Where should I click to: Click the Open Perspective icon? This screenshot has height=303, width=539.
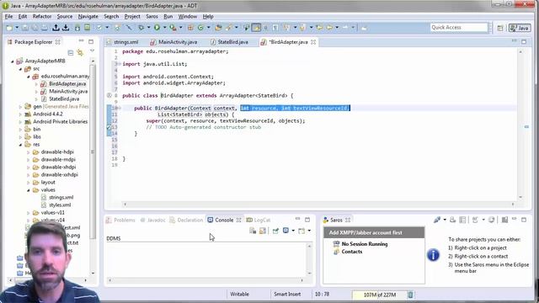500,28
